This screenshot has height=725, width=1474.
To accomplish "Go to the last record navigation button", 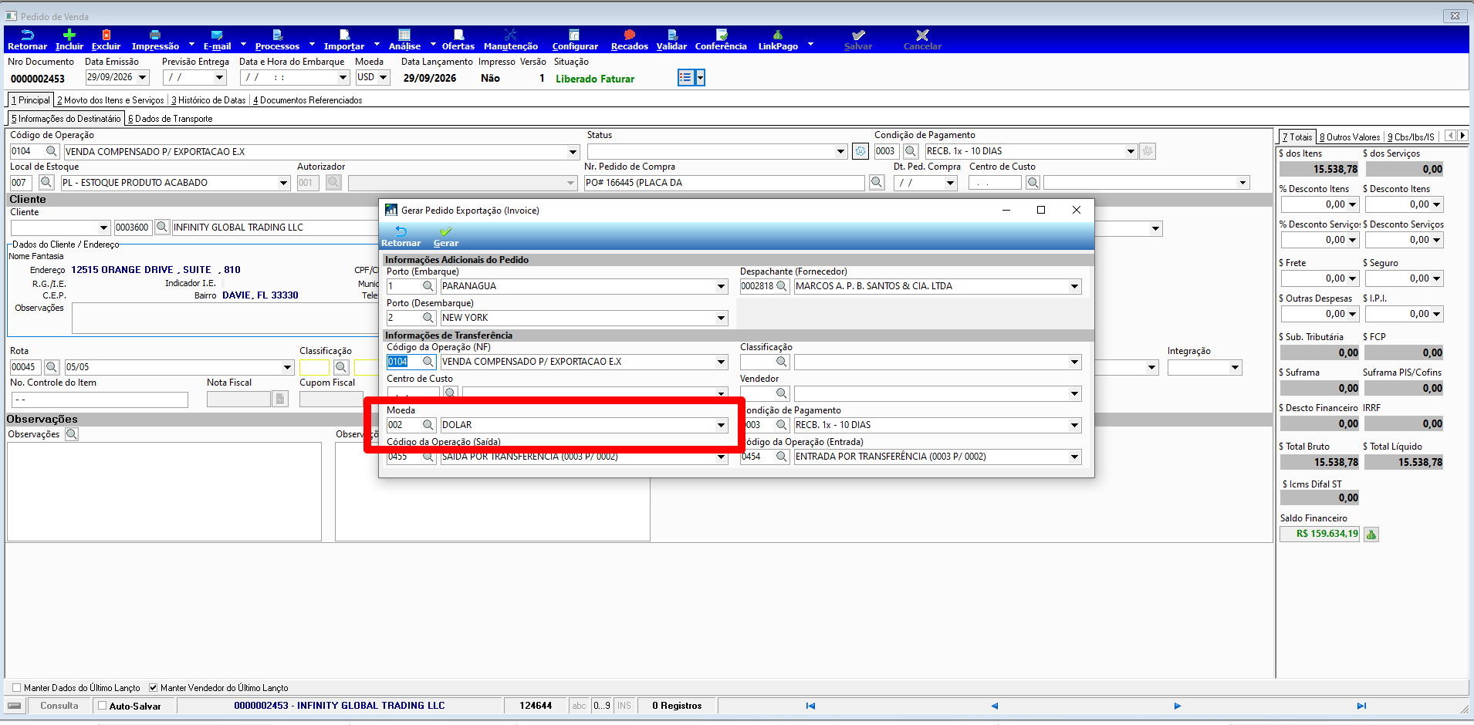I will (1361, 706).
